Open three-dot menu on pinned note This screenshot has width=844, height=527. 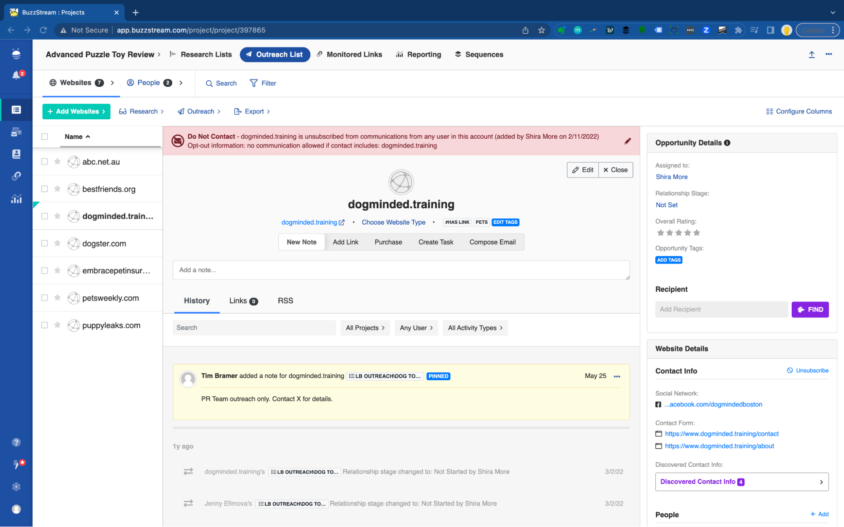coord(617,376)
